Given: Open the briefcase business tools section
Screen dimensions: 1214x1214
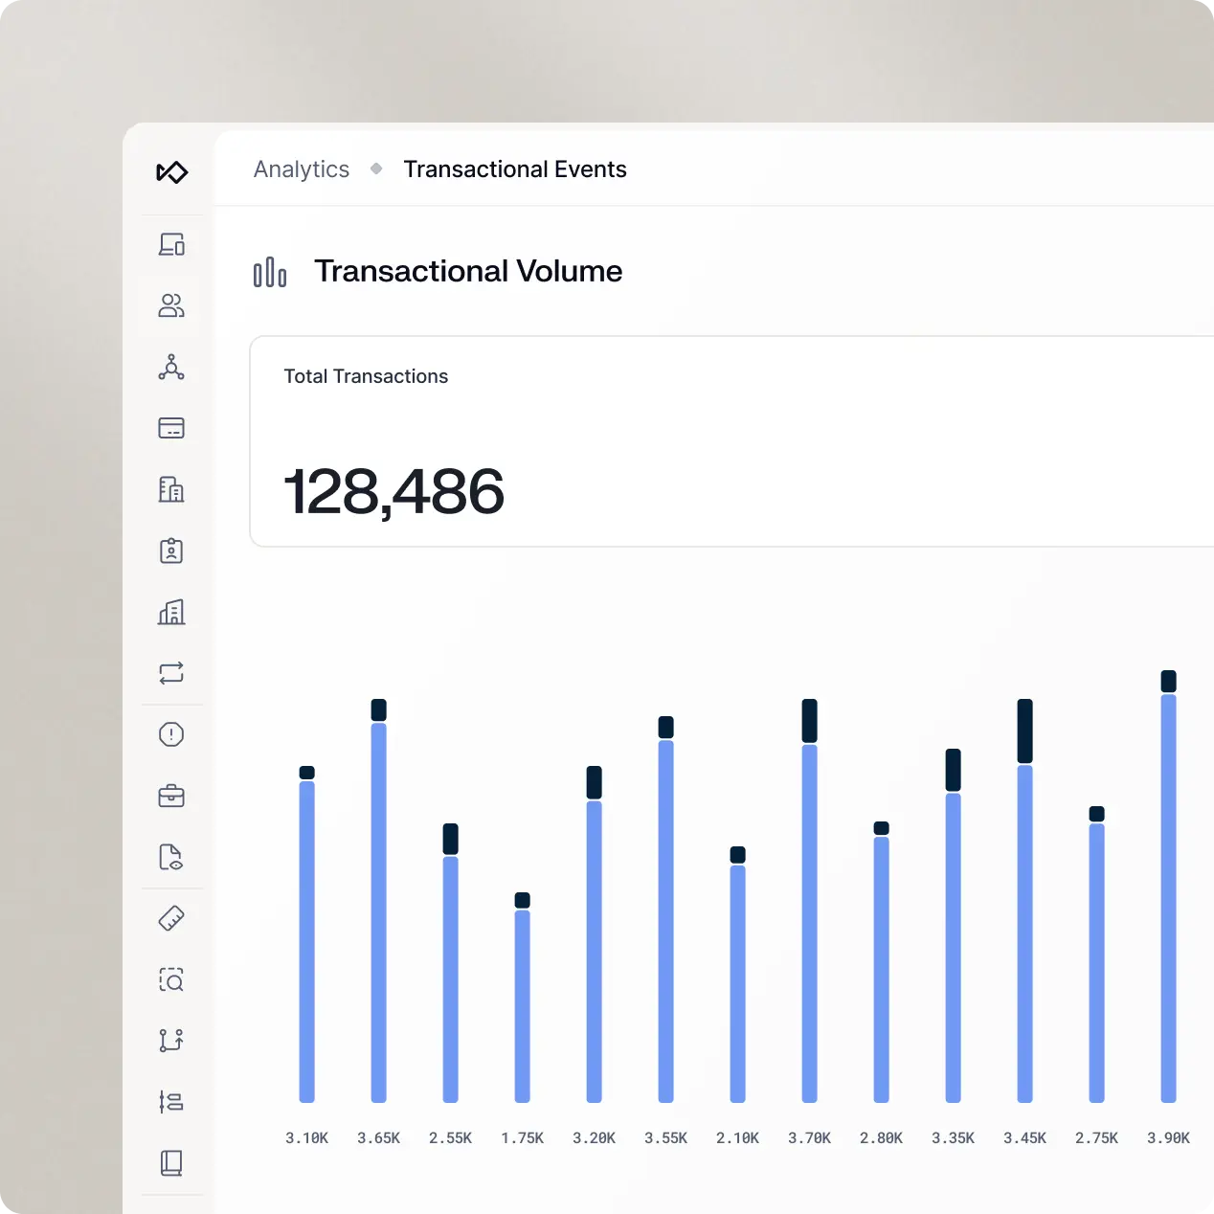Looking at the screenshot, I should pyautogui.click(x=171, y=796).
